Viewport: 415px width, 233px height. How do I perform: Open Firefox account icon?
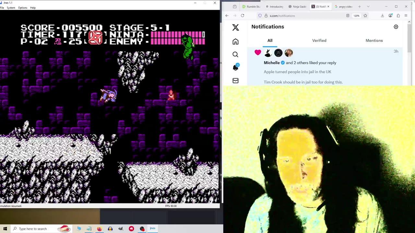point(390,16)
